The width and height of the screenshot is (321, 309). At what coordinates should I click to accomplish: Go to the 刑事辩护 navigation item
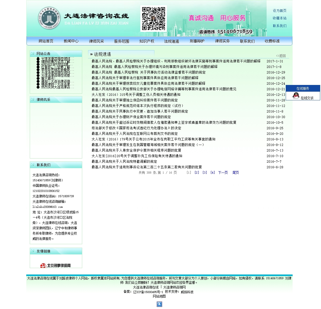(197, 41)
